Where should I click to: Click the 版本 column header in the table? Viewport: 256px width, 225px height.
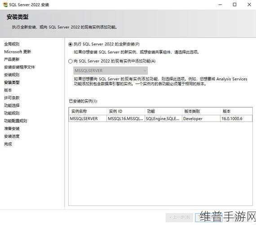(x=236, y=111)
